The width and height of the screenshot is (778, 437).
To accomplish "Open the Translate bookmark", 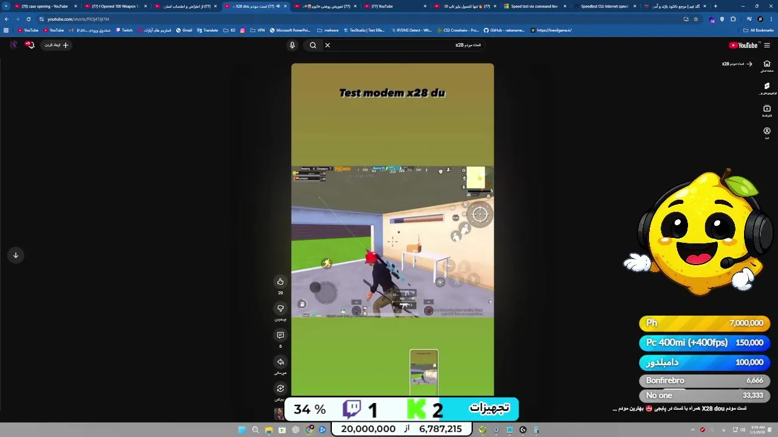I will click(x=207, y=30).
